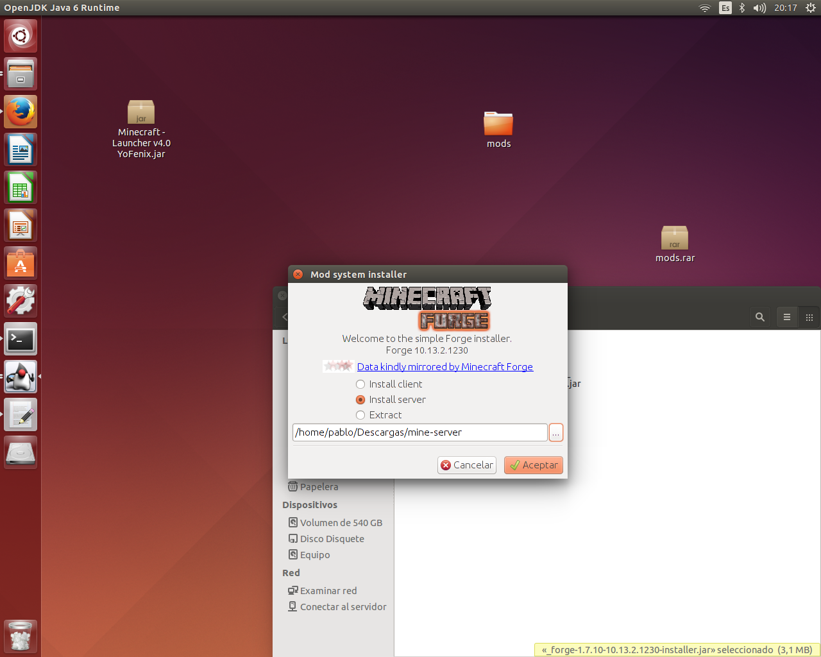
Task: Switch Files window to list view
Action: point(787,317)
